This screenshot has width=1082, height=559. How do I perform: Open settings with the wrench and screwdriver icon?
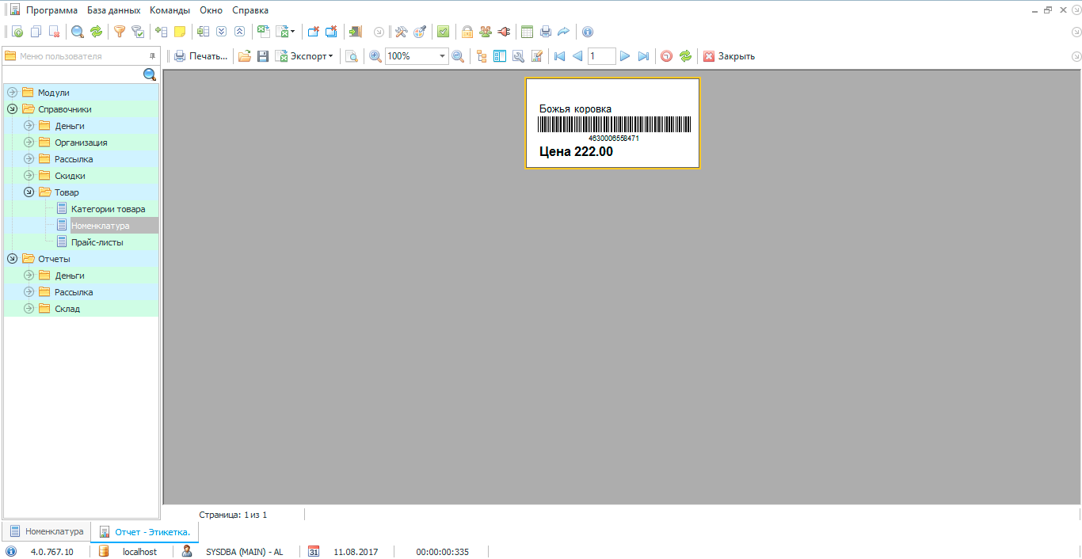[x=401, y=32]
